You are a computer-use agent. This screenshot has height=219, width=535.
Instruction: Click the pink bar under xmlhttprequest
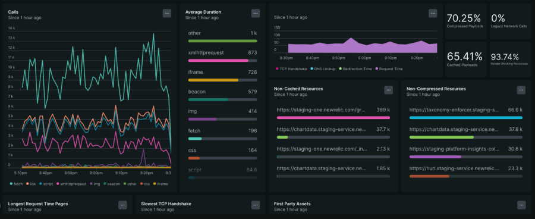point(218,61)
